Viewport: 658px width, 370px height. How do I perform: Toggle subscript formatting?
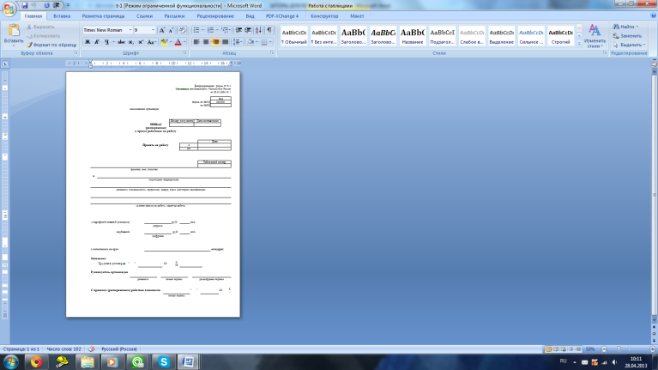coord(131,42)
